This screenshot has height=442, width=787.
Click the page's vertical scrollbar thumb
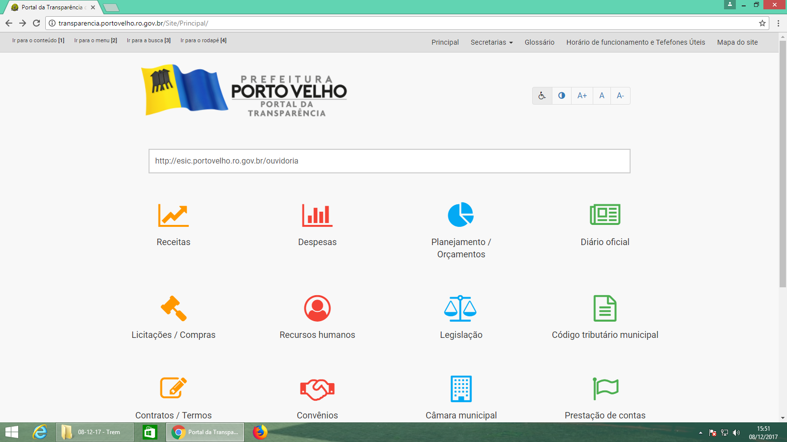[783, 162]
